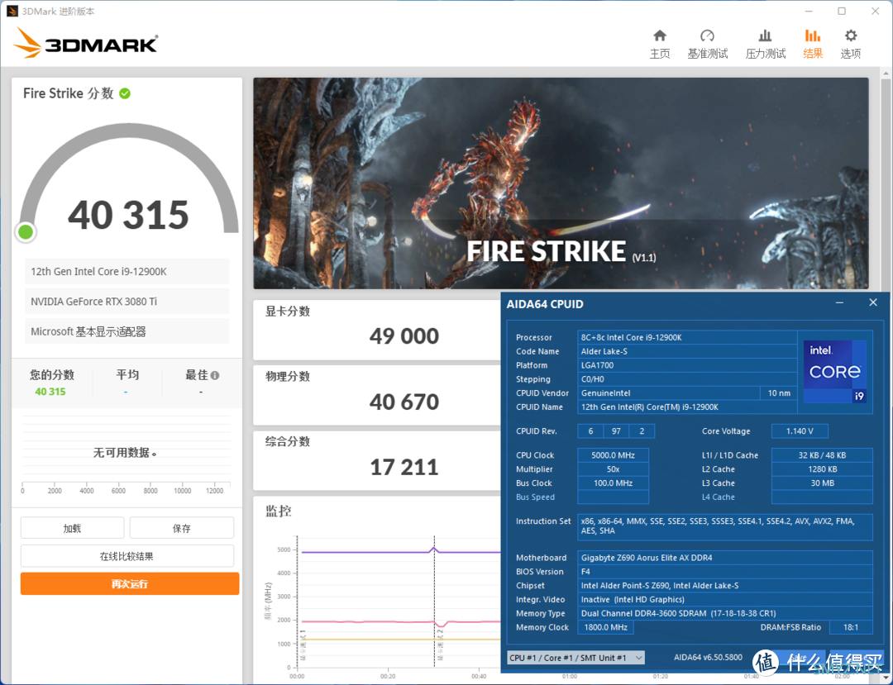Click the 加载 load button

[x=72, y=528]
